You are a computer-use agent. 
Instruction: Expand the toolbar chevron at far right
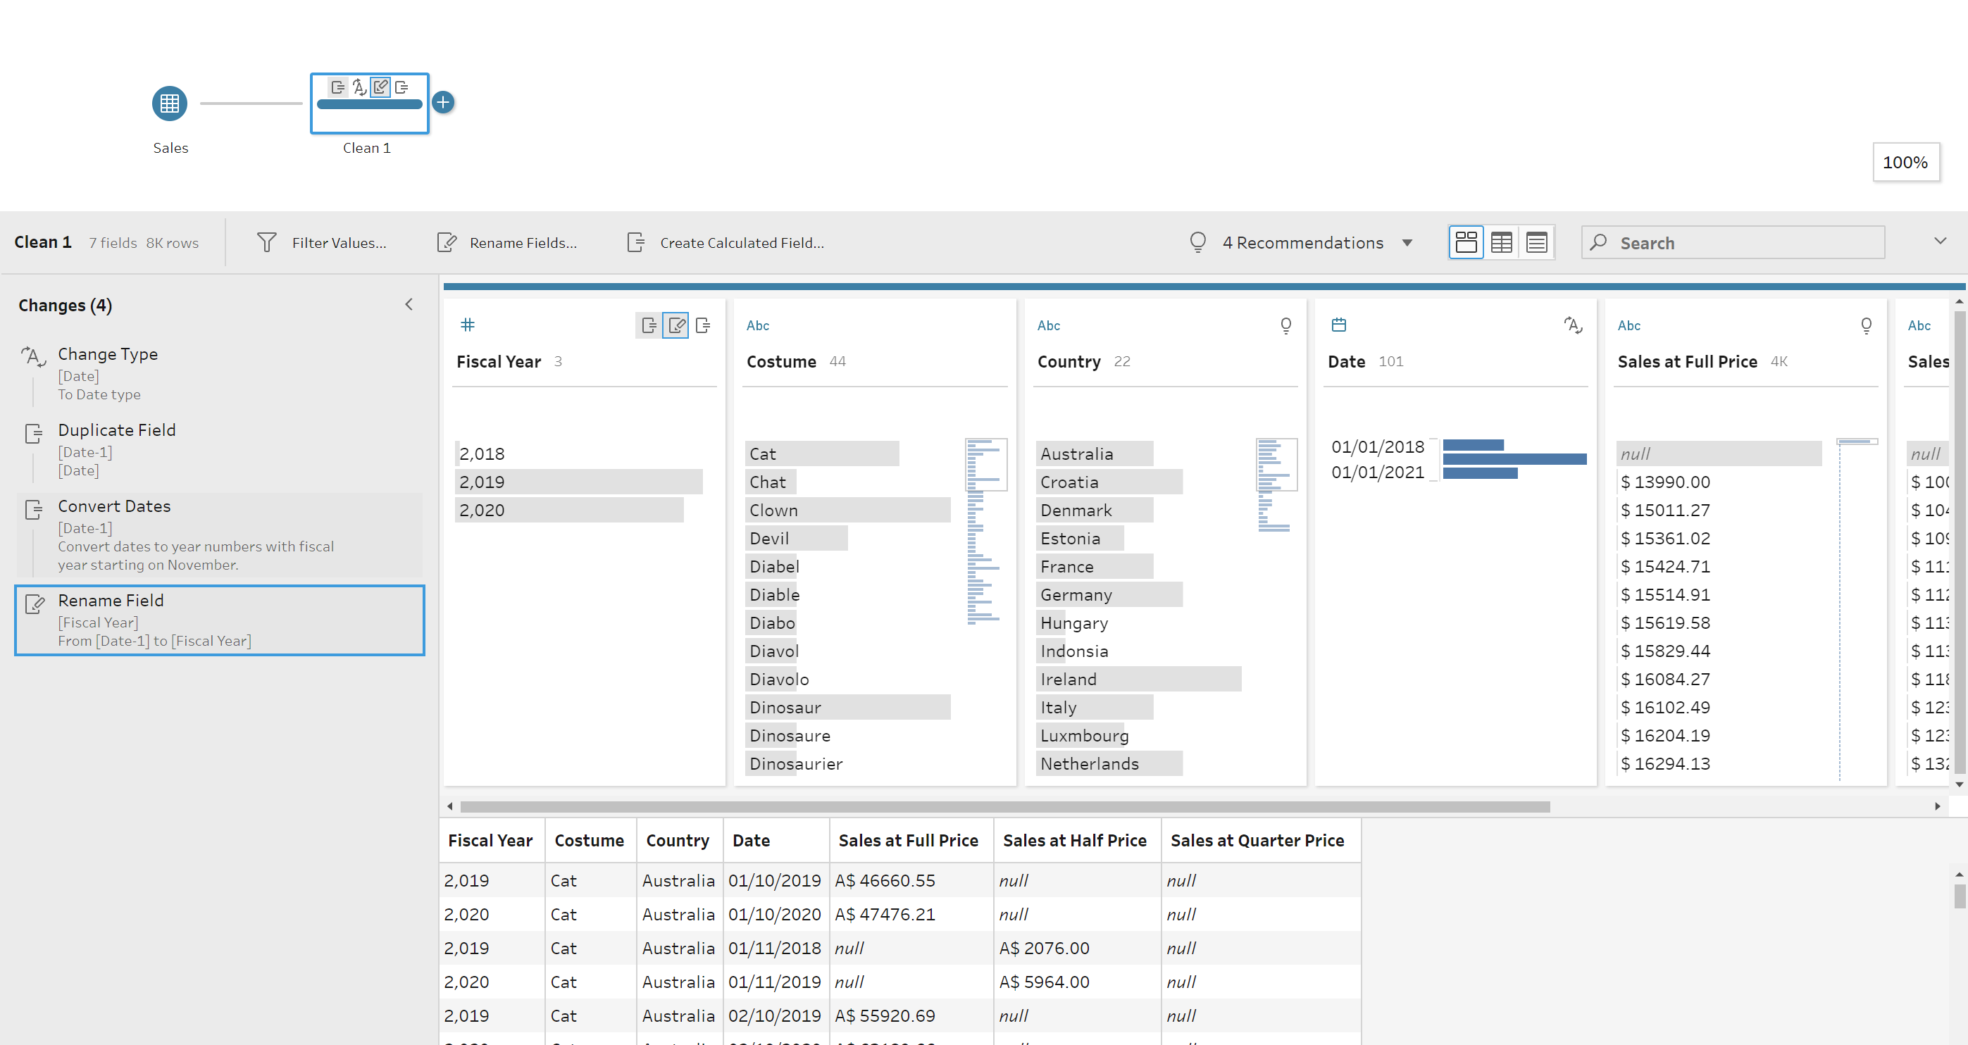coord(1940,242)
